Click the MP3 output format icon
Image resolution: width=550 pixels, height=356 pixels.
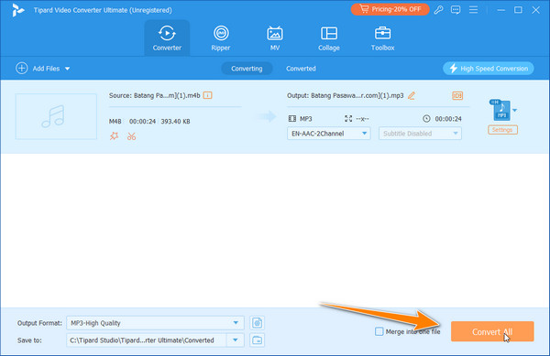point(500,110)
